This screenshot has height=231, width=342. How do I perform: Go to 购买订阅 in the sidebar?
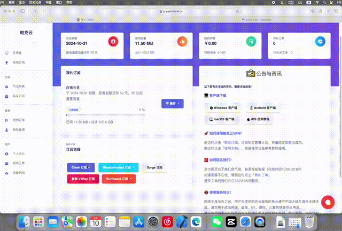point(19,96)
